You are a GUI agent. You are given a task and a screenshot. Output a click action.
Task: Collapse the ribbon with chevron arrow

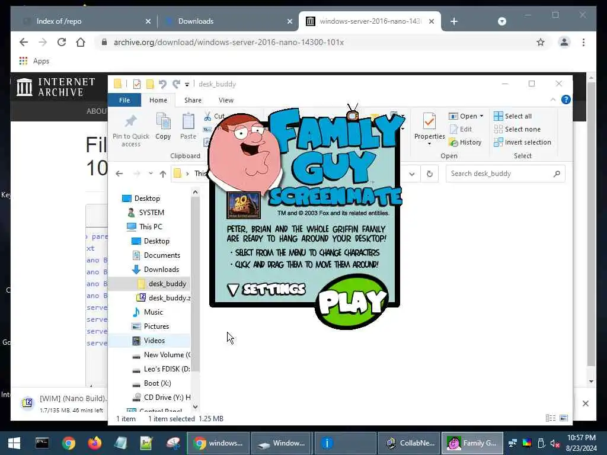pos(553,100)
